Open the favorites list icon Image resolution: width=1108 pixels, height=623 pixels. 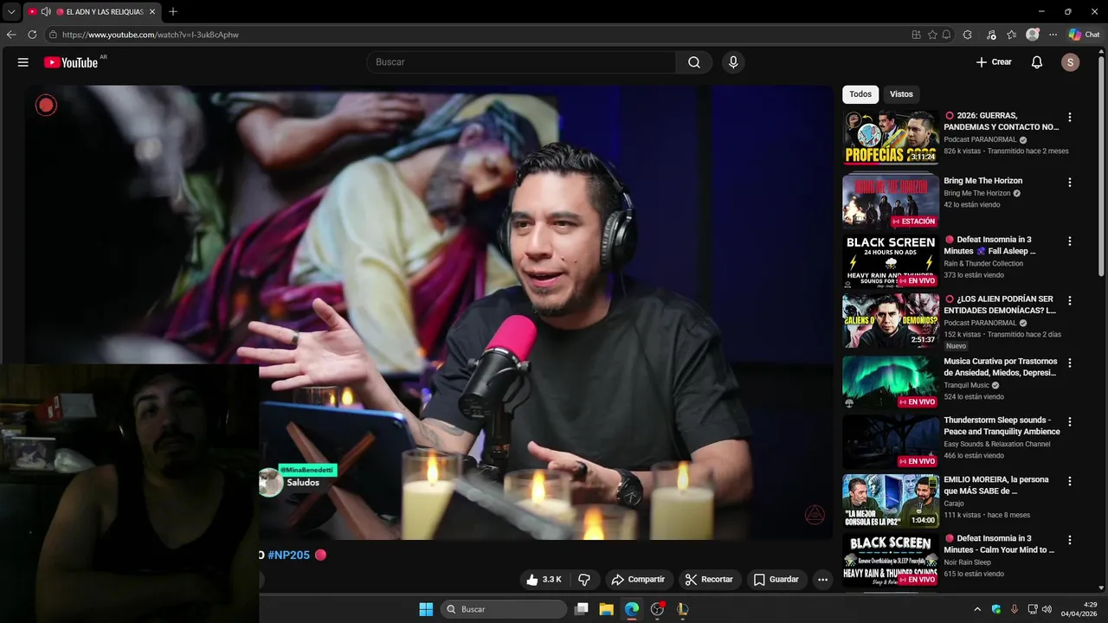tap(1012, 35)
